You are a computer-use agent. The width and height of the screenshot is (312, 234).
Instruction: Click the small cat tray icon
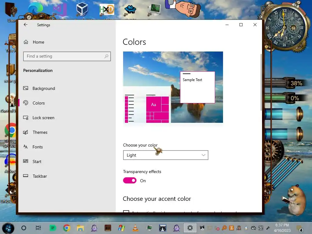(x=202, y=228)
